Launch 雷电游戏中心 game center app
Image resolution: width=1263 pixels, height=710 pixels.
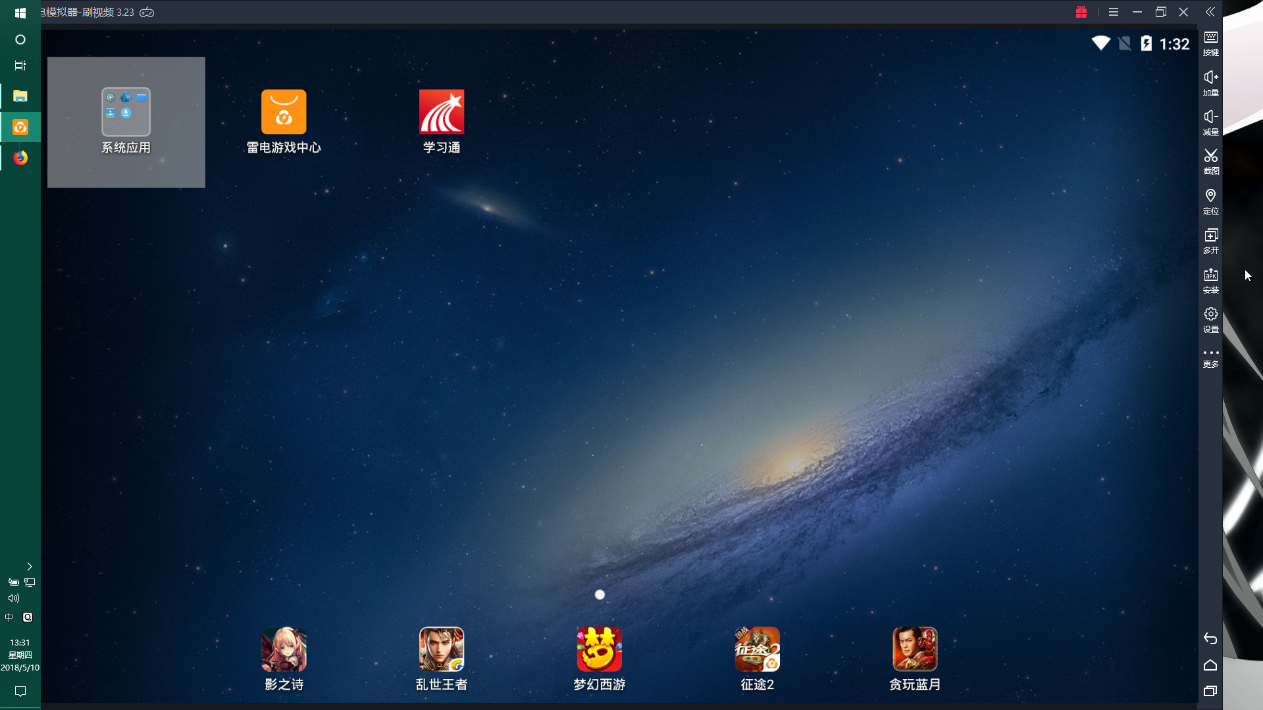point(284,113)
